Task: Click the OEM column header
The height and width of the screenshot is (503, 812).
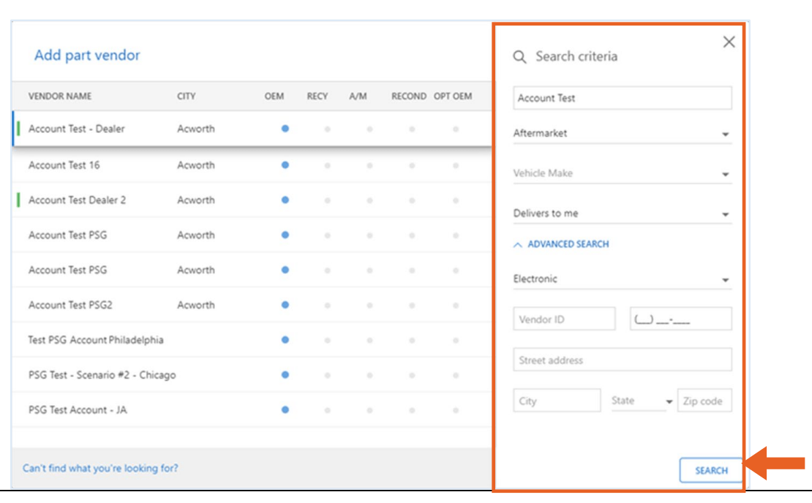Action: [x=274, y=97]
